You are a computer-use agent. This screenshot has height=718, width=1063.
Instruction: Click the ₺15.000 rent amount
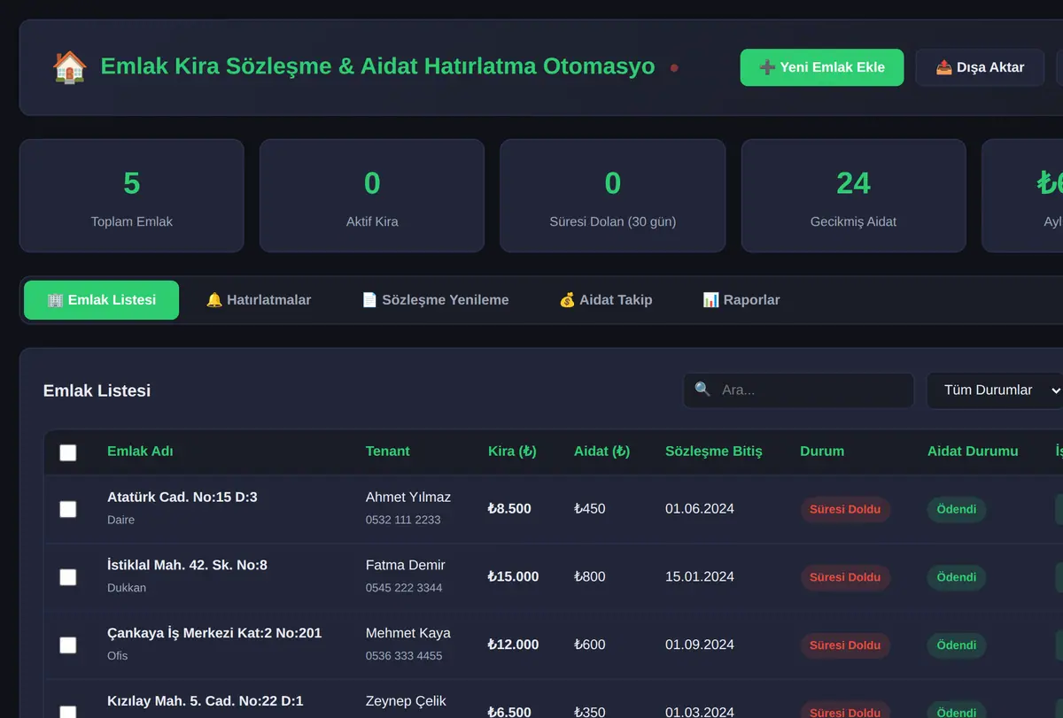pos(513,577)
